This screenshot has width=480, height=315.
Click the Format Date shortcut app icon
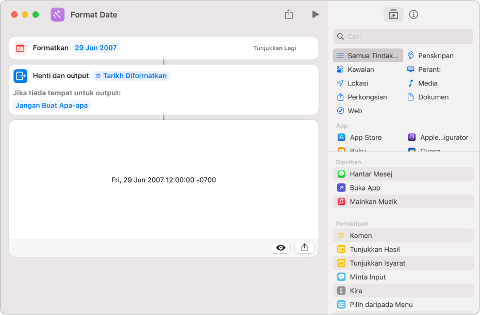(57, 14)
